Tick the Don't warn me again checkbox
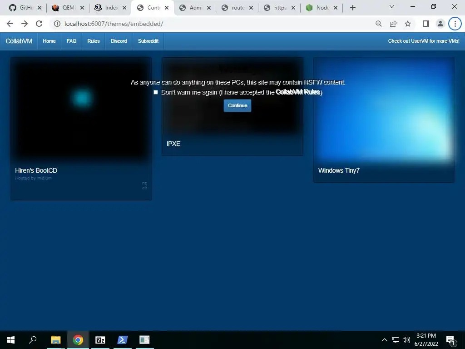This screenshot has width=465, height=349. [x=156, y=92]
